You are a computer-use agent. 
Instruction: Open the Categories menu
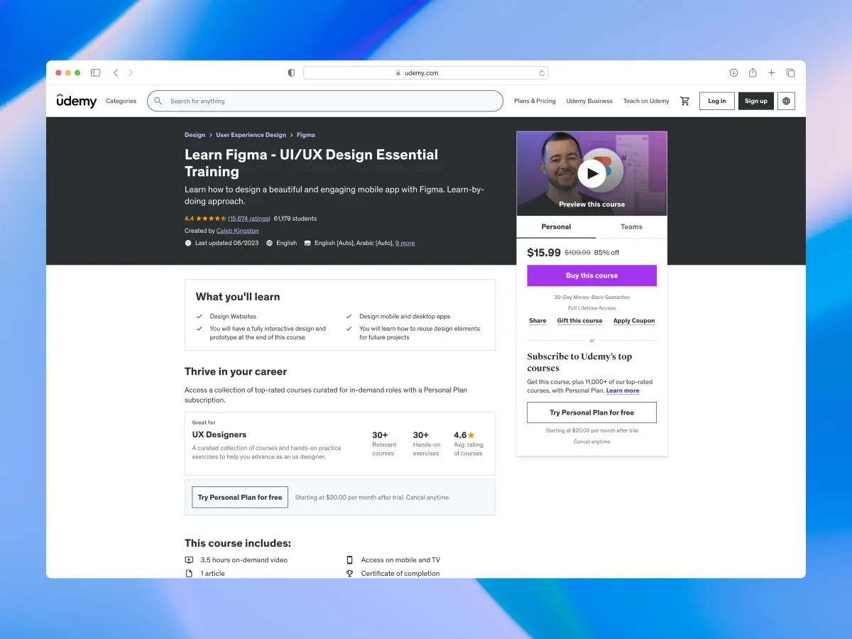click(x=121, y=101)
